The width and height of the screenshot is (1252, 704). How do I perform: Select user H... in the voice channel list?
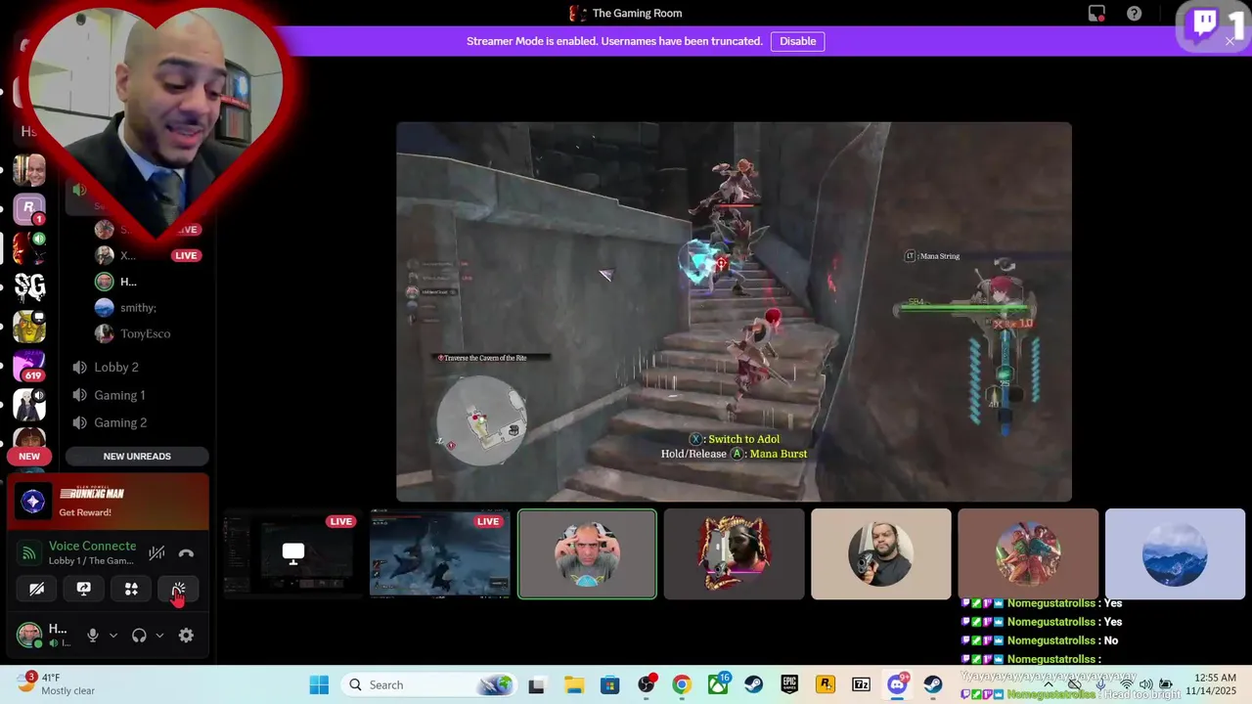[127, 282]
